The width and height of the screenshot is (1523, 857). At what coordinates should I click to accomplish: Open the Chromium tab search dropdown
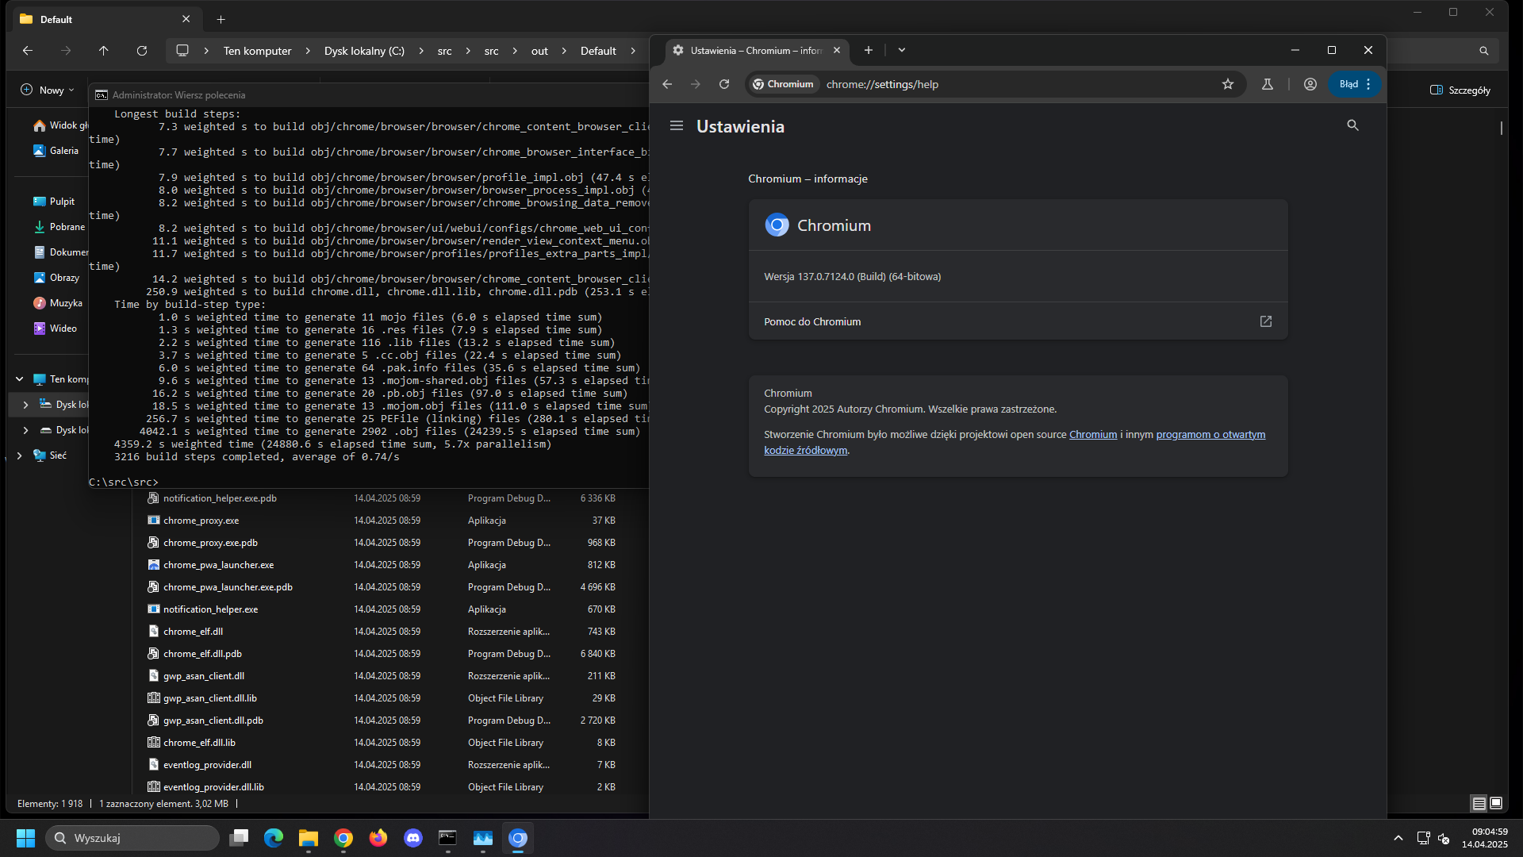pos(902,50)
